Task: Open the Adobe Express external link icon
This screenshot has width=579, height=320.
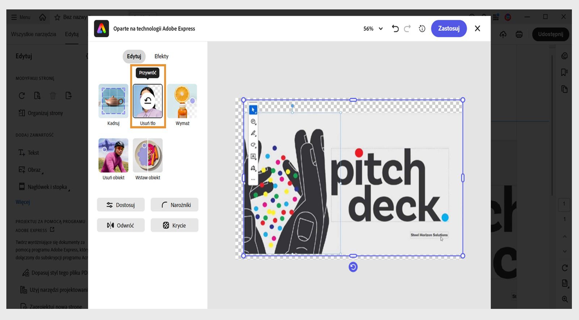Action: [x=52, y=230]
